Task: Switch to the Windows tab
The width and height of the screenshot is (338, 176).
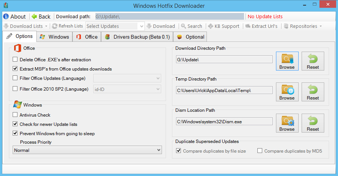Action: tap(55, 37)
